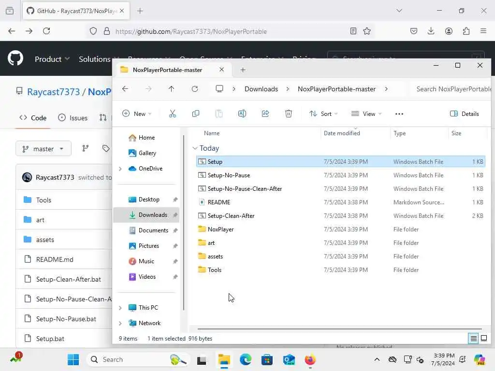The image size is (495, 371).
Task: Go up one folder level in Explorer
Action: click(172, 89)
